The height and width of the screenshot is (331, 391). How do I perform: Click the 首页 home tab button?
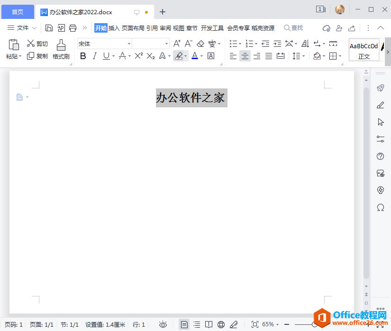[18, 12]
